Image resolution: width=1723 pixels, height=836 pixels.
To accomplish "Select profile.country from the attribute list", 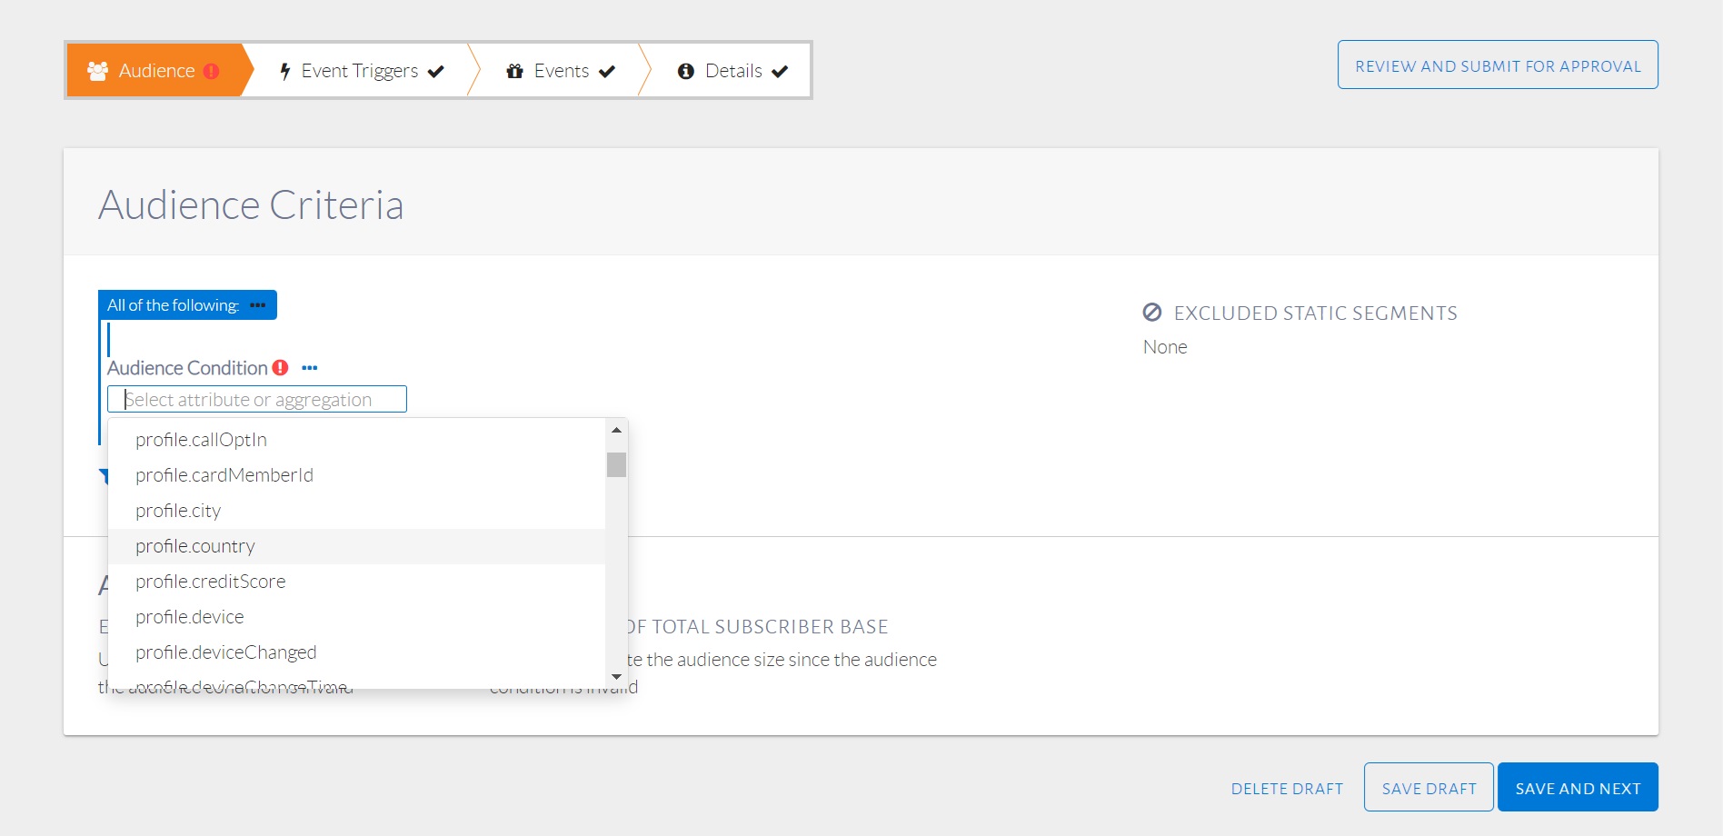I will 195,546.
